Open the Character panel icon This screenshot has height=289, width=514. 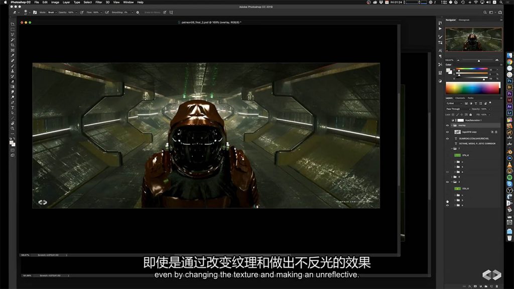point(440,51)
